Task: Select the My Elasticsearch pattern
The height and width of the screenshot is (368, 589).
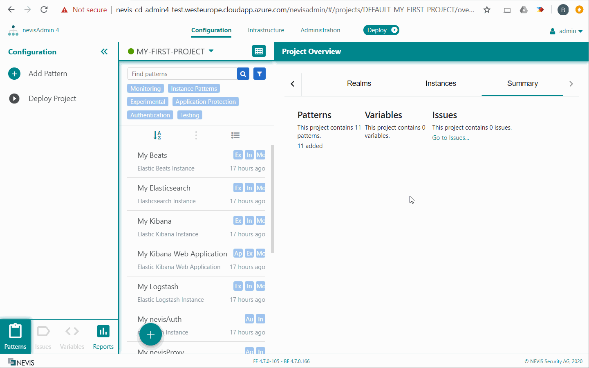Action: coord(196,194)
